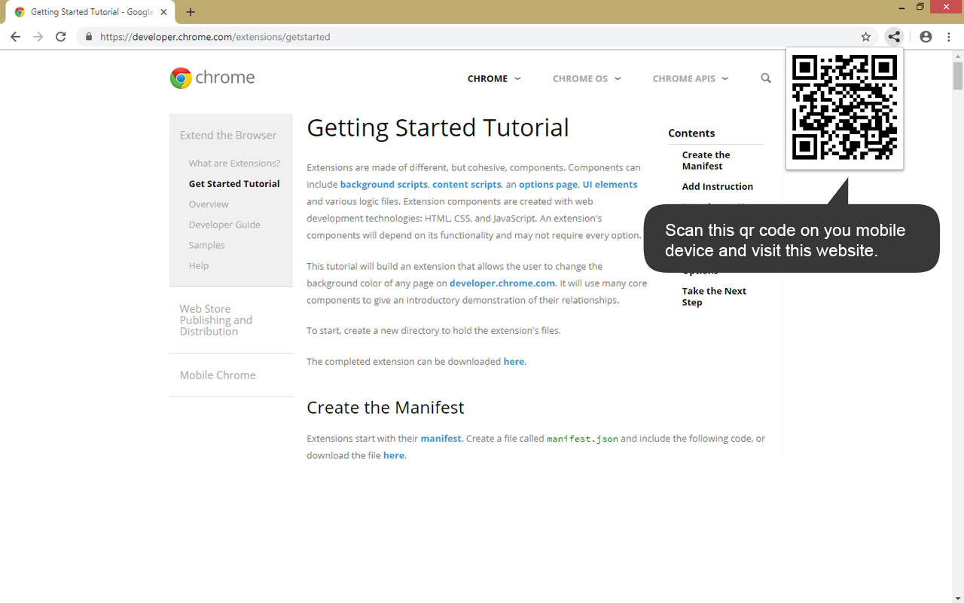Follow the 'content scripts' link
Viewport: 964px width, 603px height.
(466, 184)
